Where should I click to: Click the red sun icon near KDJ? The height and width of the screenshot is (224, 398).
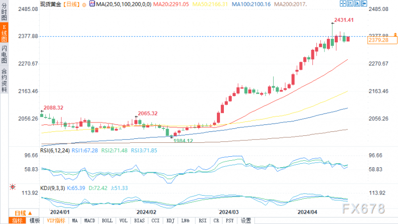[x=12, y=187]
